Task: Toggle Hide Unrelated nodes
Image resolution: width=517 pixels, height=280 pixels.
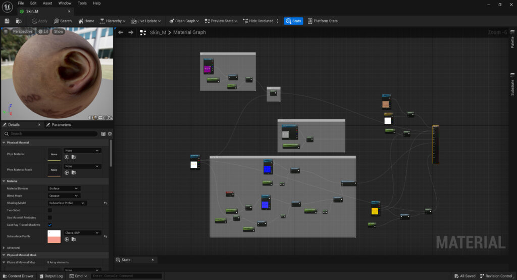Action: pyautogui.click(x=258, y=21)
